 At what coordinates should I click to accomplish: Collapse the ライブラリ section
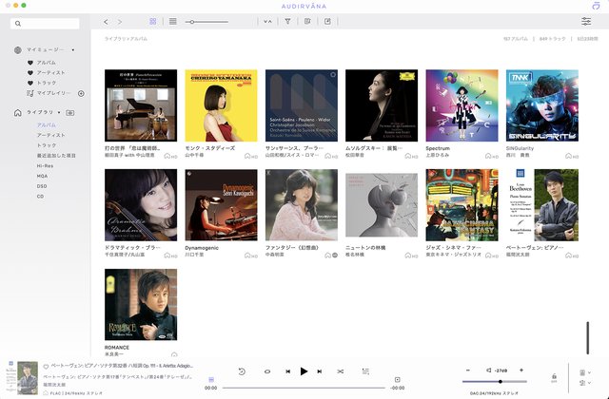[58, 112]
